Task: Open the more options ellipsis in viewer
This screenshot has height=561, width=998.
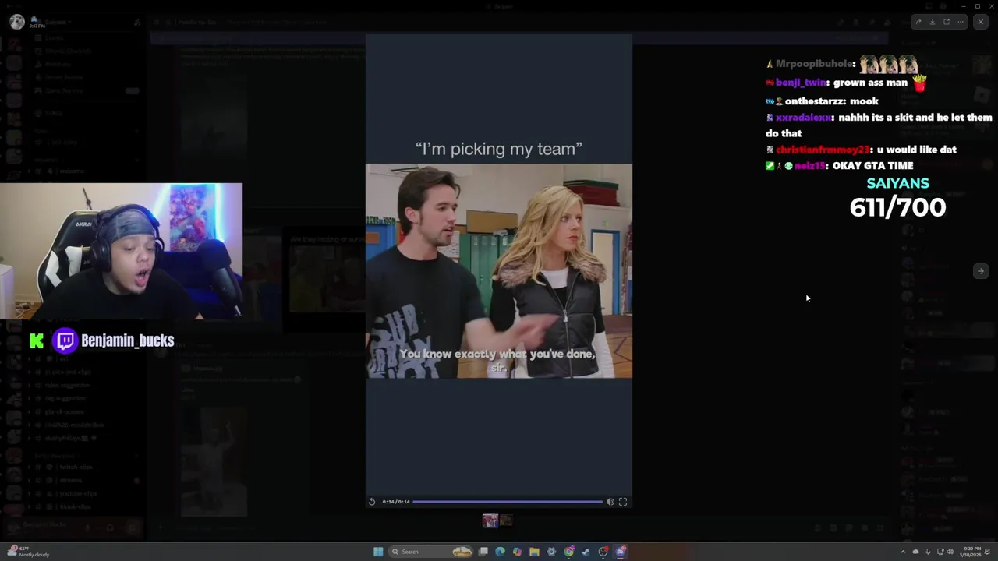Action: [x=961, y=22]
